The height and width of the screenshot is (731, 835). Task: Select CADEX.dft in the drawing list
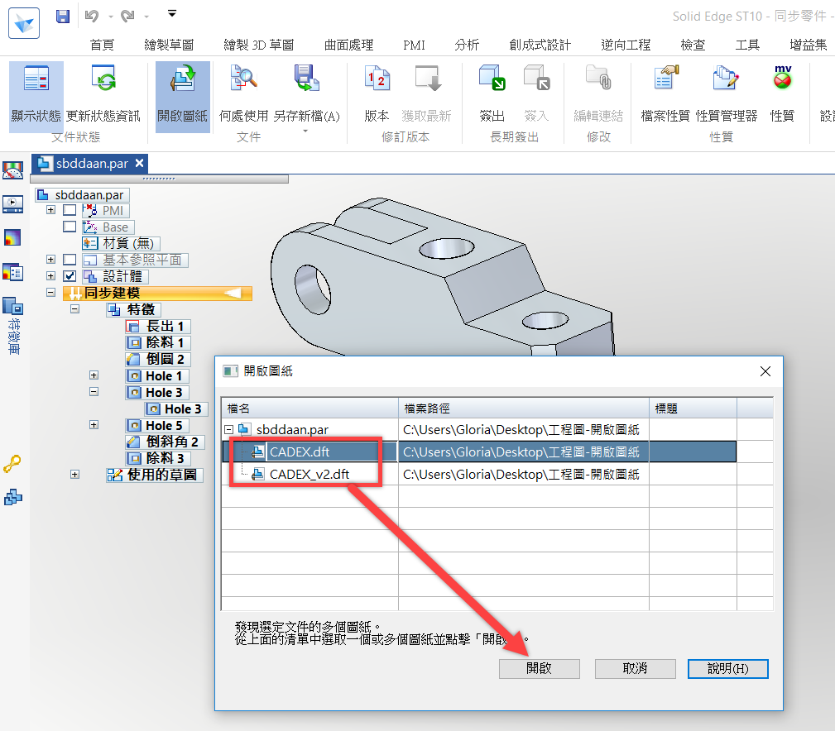pyautogui.click(x=300, y=451)
